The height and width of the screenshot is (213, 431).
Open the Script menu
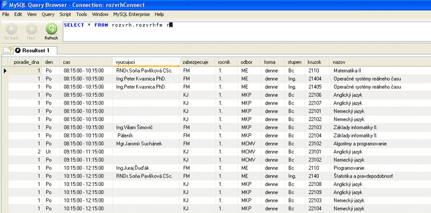65,14
